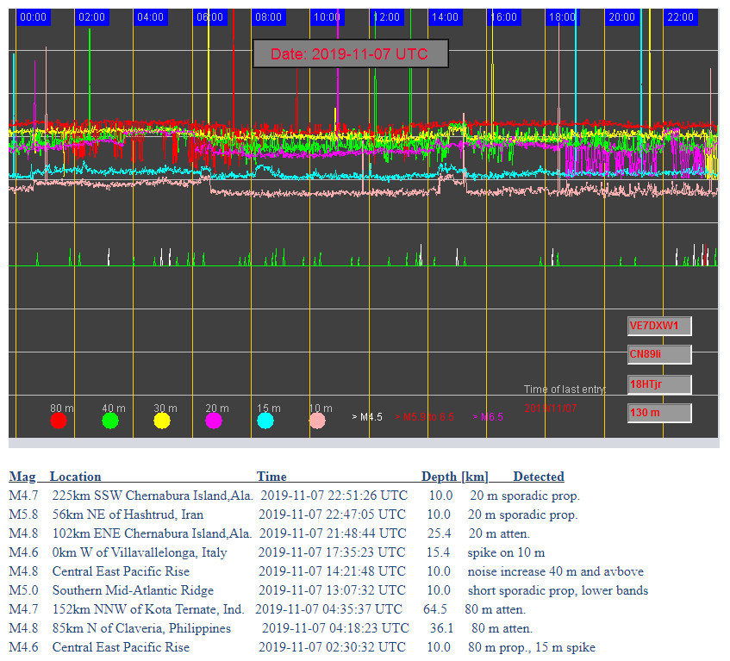Select the 18HTjr box
The height and width of the screenshot is (661, 730).
click(659, 384)
